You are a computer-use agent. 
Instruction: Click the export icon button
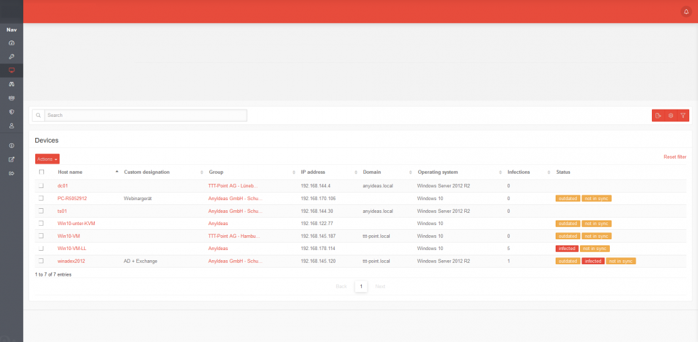point(658,116)
